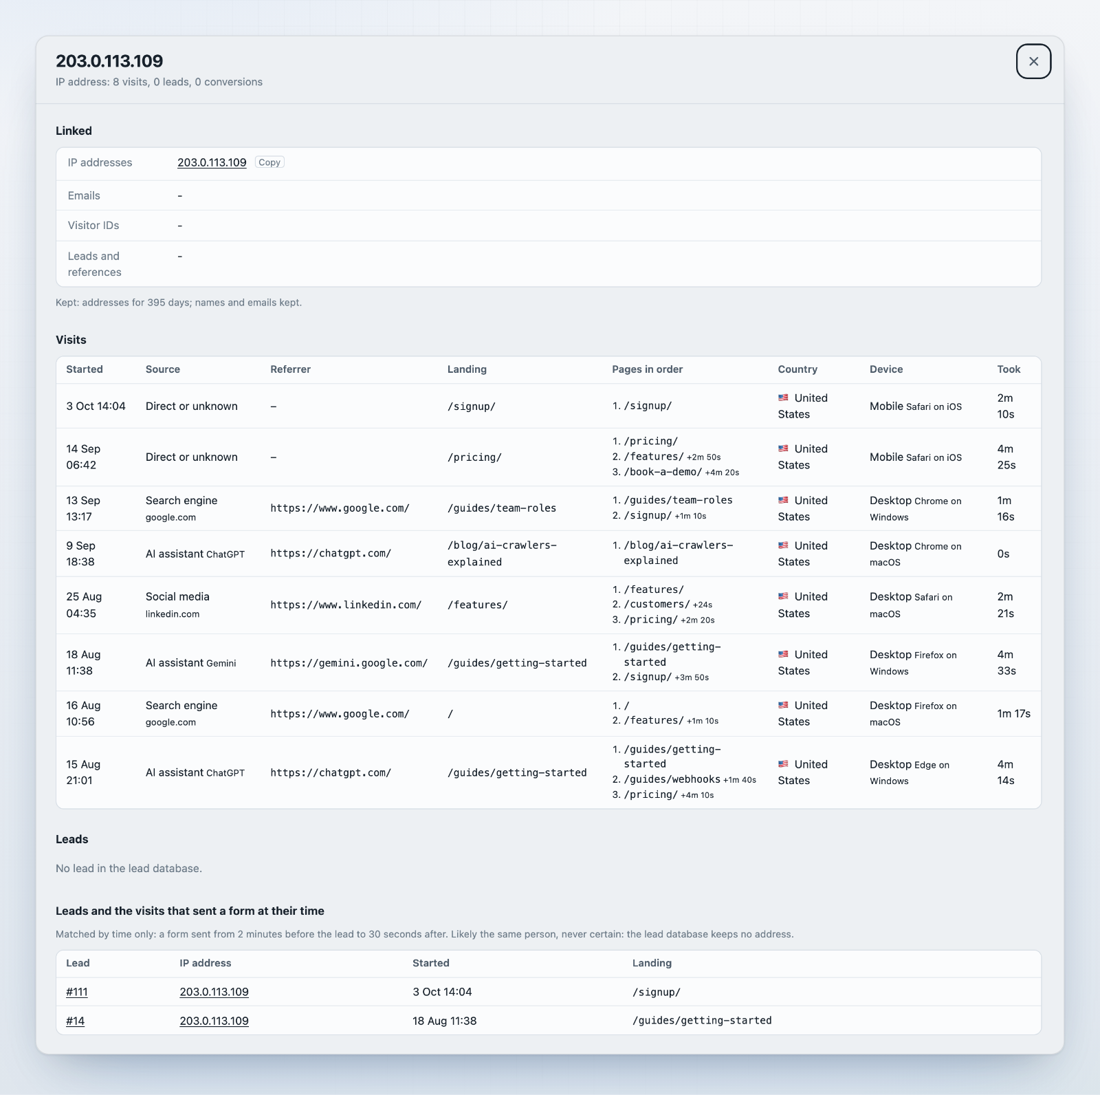This screenshot has height=1095, width=1100.
Task: Click US flag in the 9 Sep visit row
Action: pos(783,545)
